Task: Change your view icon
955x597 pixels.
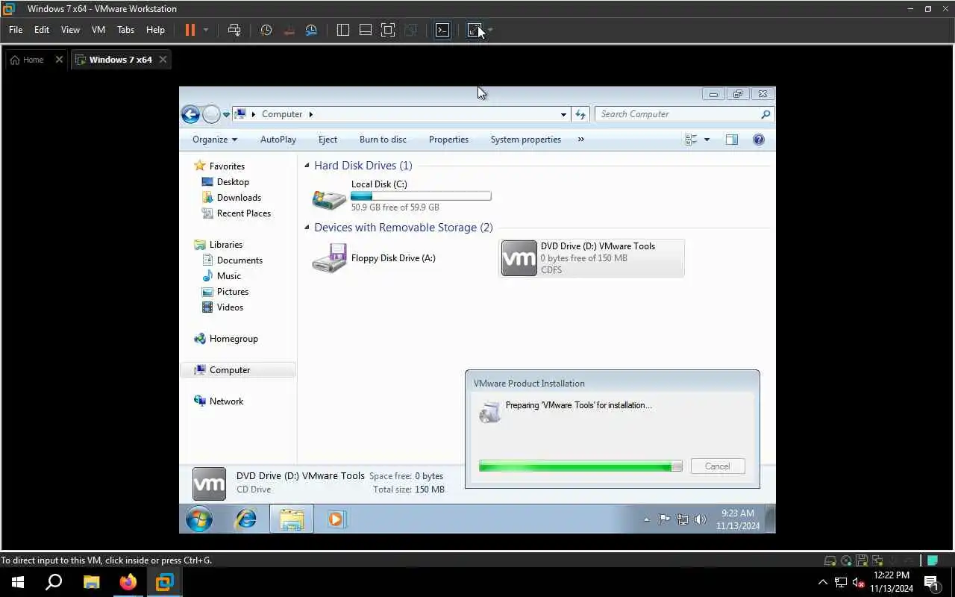Action: pyautogui.click(x=691, y=140)
